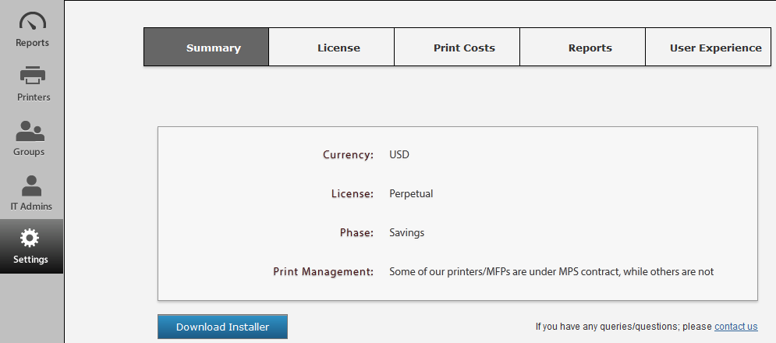The height and width of the screenshot is (343, 776).
Task: Click the Savings phase value
Action: tap(406, 232)
